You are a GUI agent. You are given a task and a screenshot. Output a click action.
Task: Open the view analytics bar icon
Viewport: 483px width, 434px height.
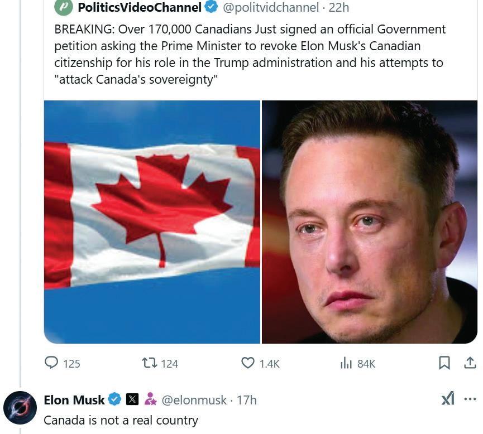(346, 363)
